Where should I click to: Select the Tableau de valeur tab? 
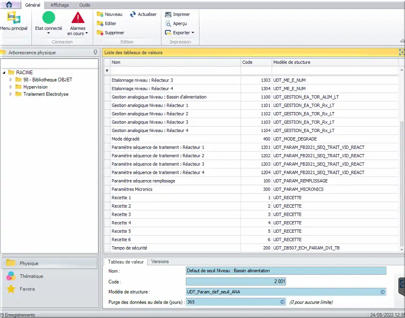point(125,262)
